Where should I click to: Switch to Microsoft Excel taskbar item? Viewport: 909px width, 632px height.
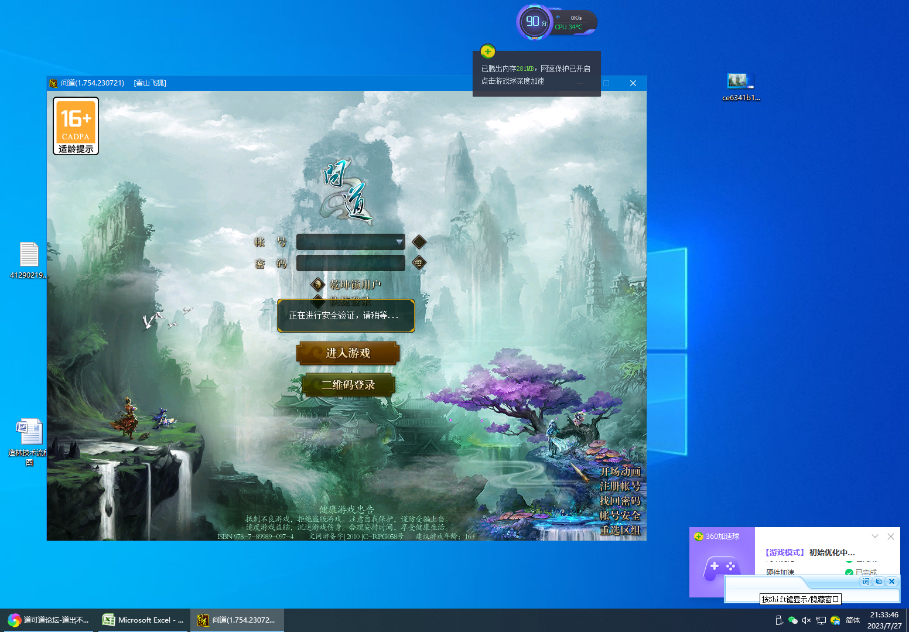142,620
